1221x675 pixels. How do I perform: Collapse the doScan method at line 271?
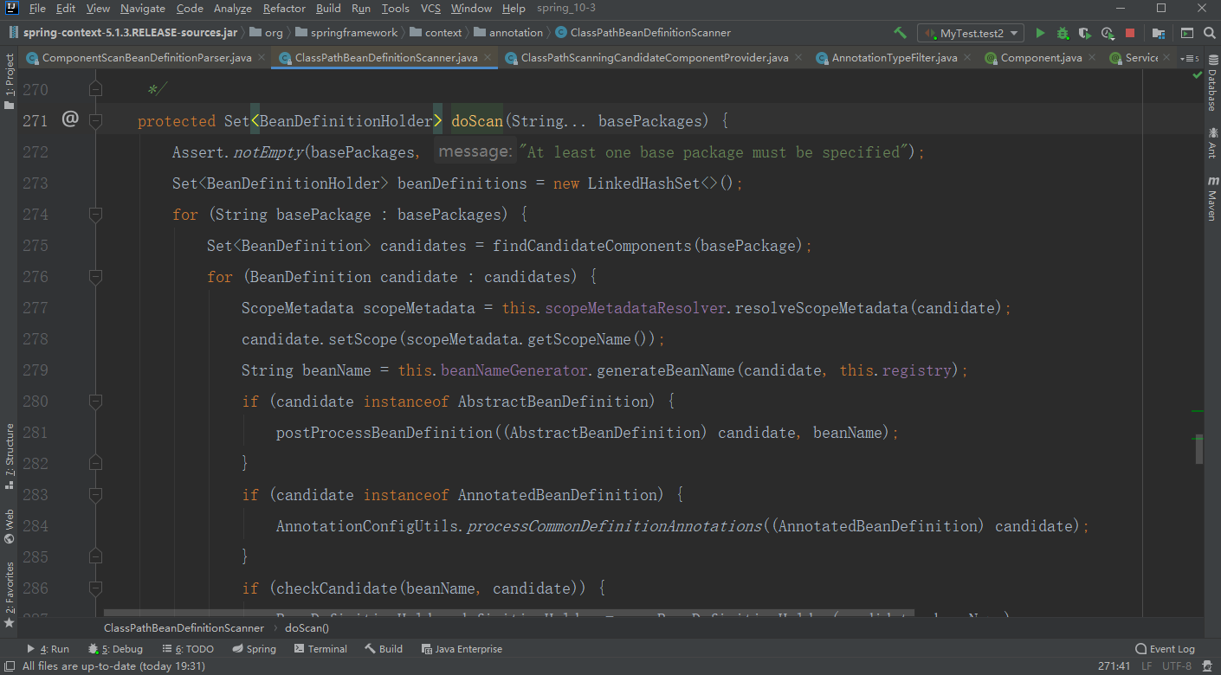coord(95,120)
